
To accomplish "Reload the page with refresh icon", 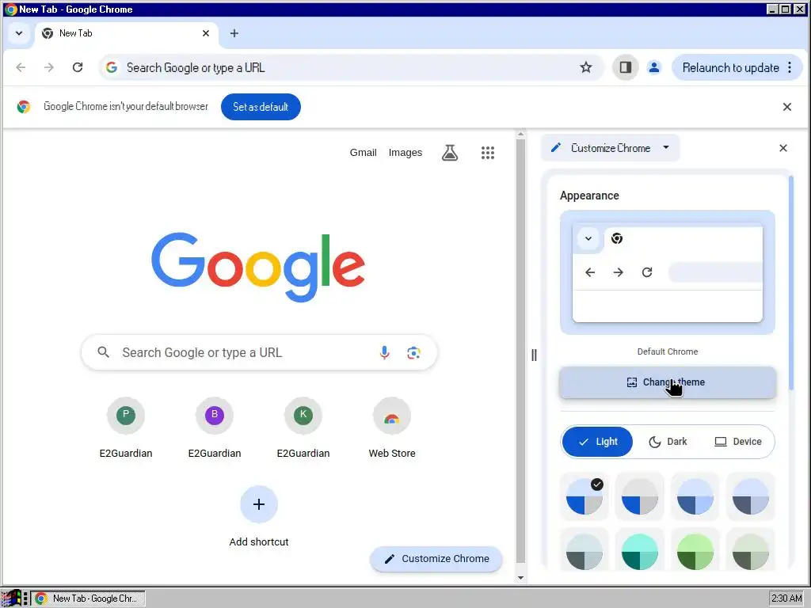I will pyautogui.click(x=78, y=67).
